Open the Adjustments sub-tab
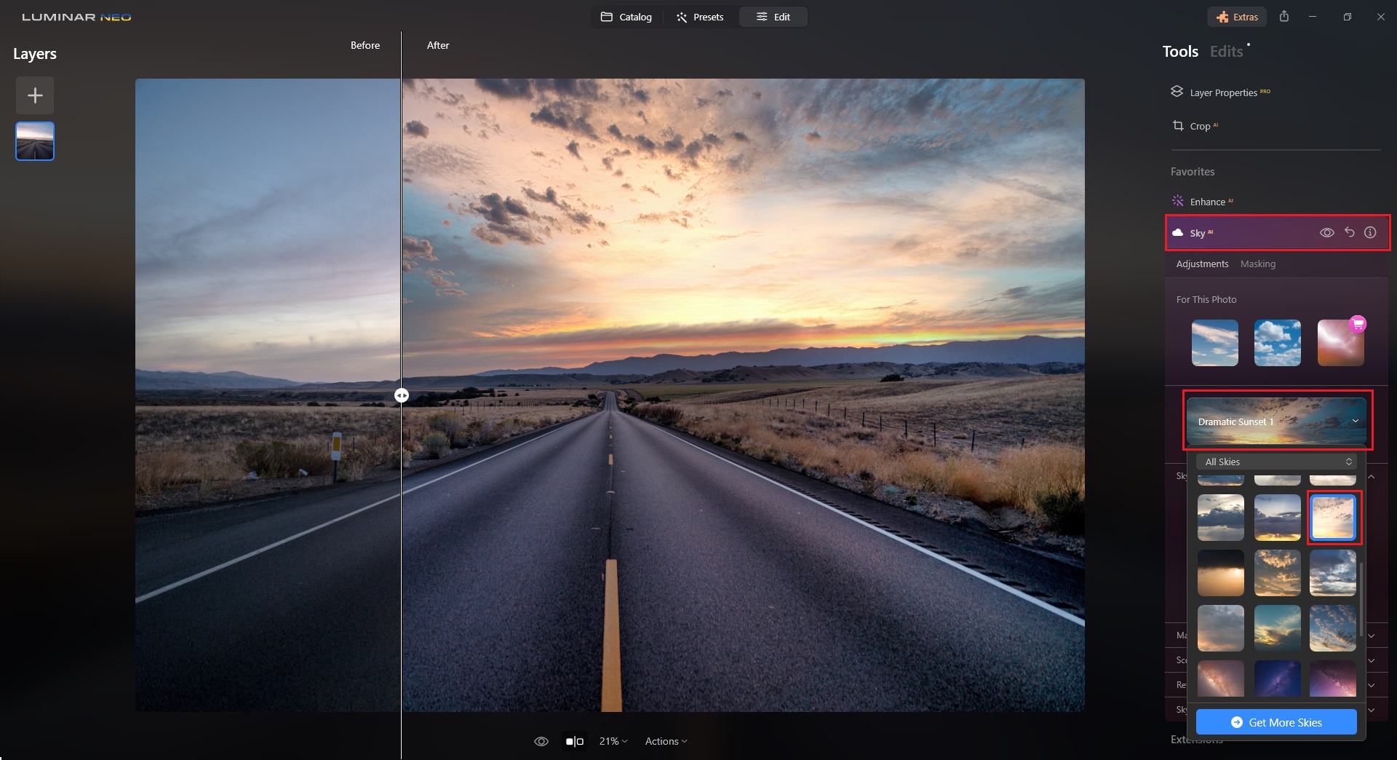This screenshot has width=1397, height=760. coord(1202,264)
